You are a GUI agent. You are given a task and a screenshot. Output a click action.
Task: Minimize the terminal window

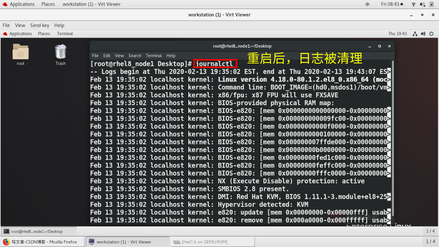tap(370, 46)
